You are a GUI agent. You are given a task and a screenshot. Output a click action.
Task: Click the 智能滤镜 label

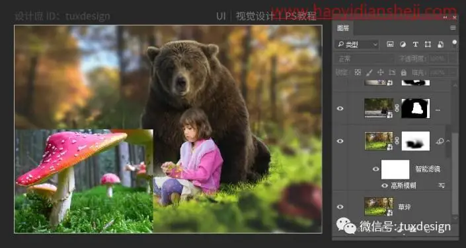pyautogui.click(x=428, y=169)
